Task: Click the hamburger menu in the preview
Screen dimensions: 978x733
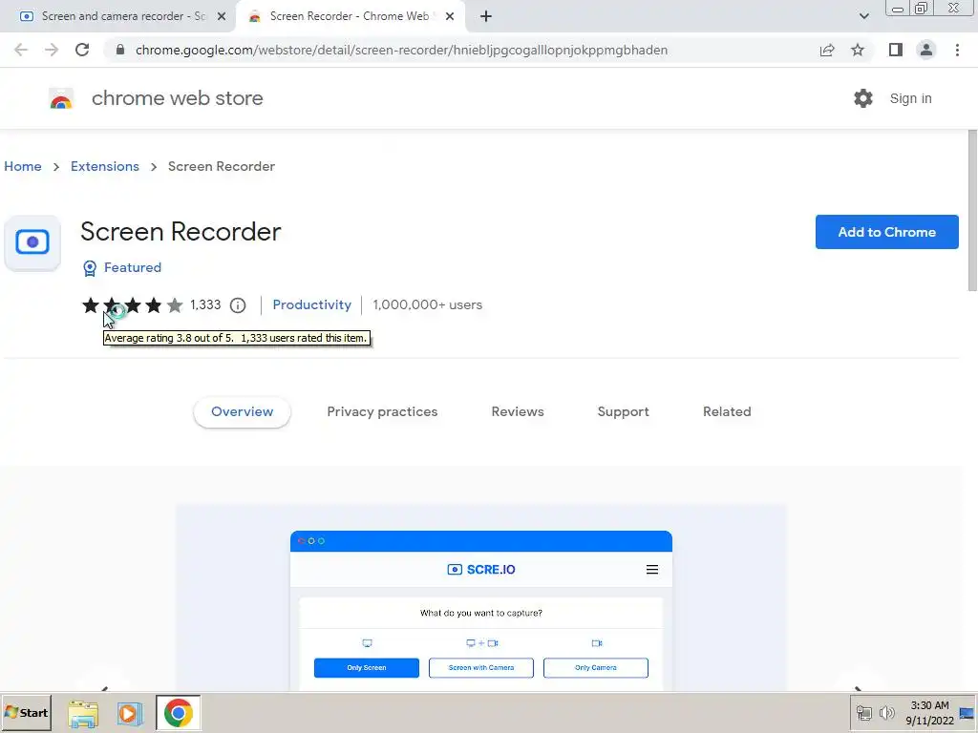Action: click(x=651, y=569)
